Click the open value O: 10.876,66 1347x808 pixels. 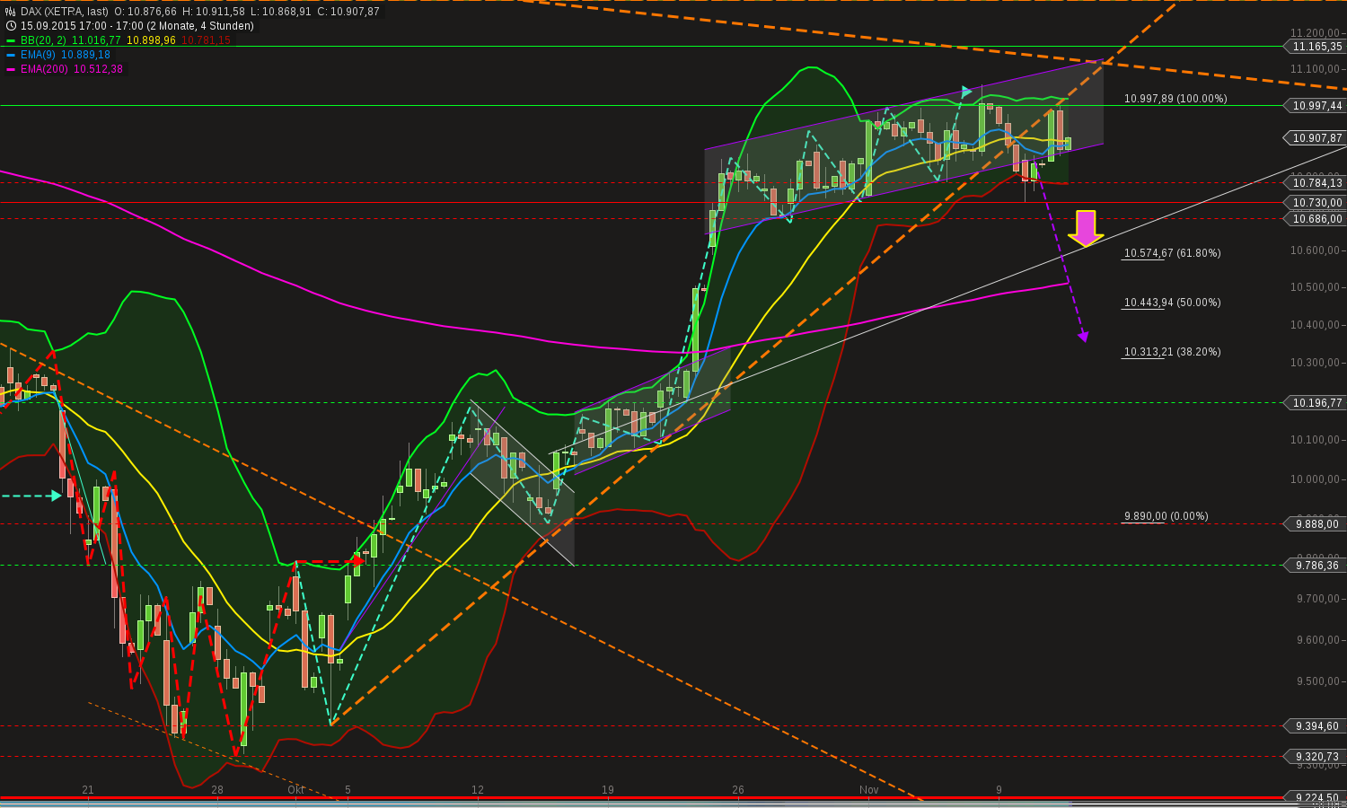coord(145,12)
